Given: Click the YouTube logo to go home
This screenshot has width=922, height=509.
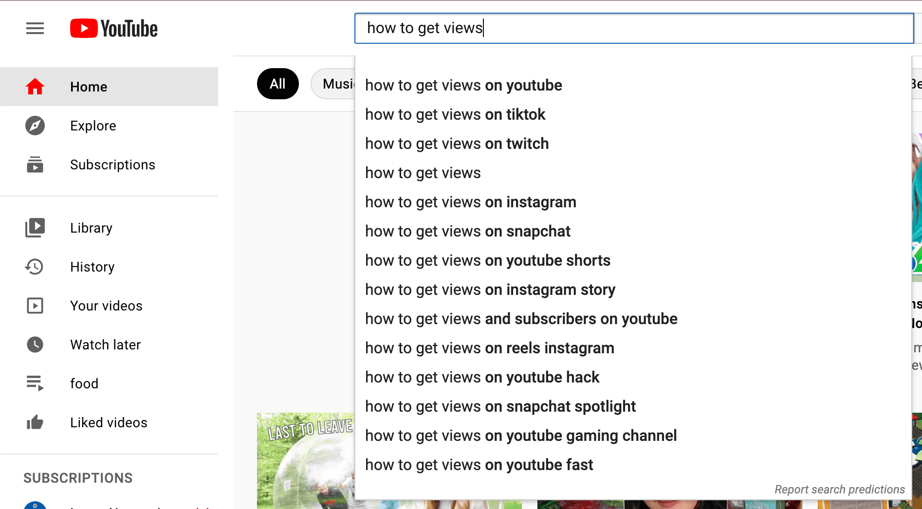Looking at the screenshot, I should (113, 28).
